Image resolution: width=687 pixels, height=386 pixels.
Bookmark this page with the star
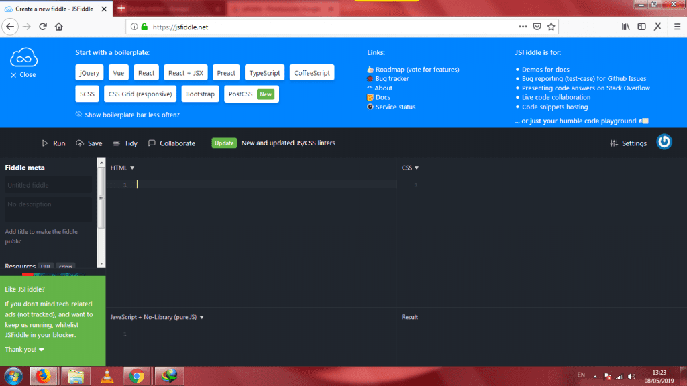coord(551,27)
